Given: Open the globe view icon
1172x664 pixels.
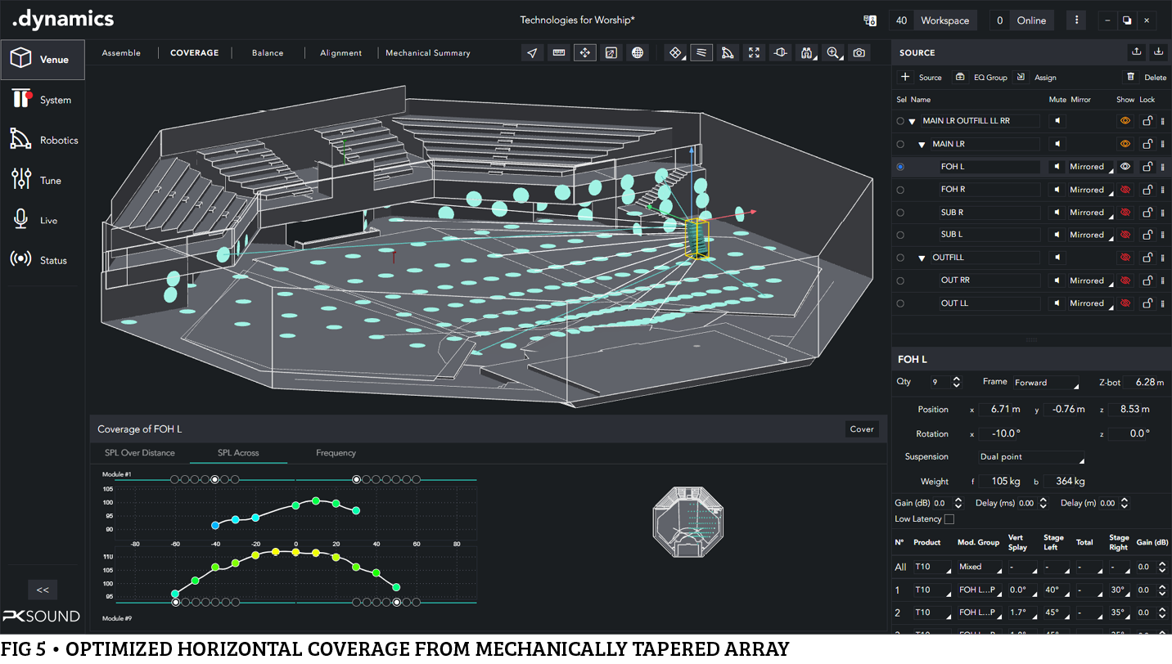Looking at the screenshot, I should tap(638, 53).
